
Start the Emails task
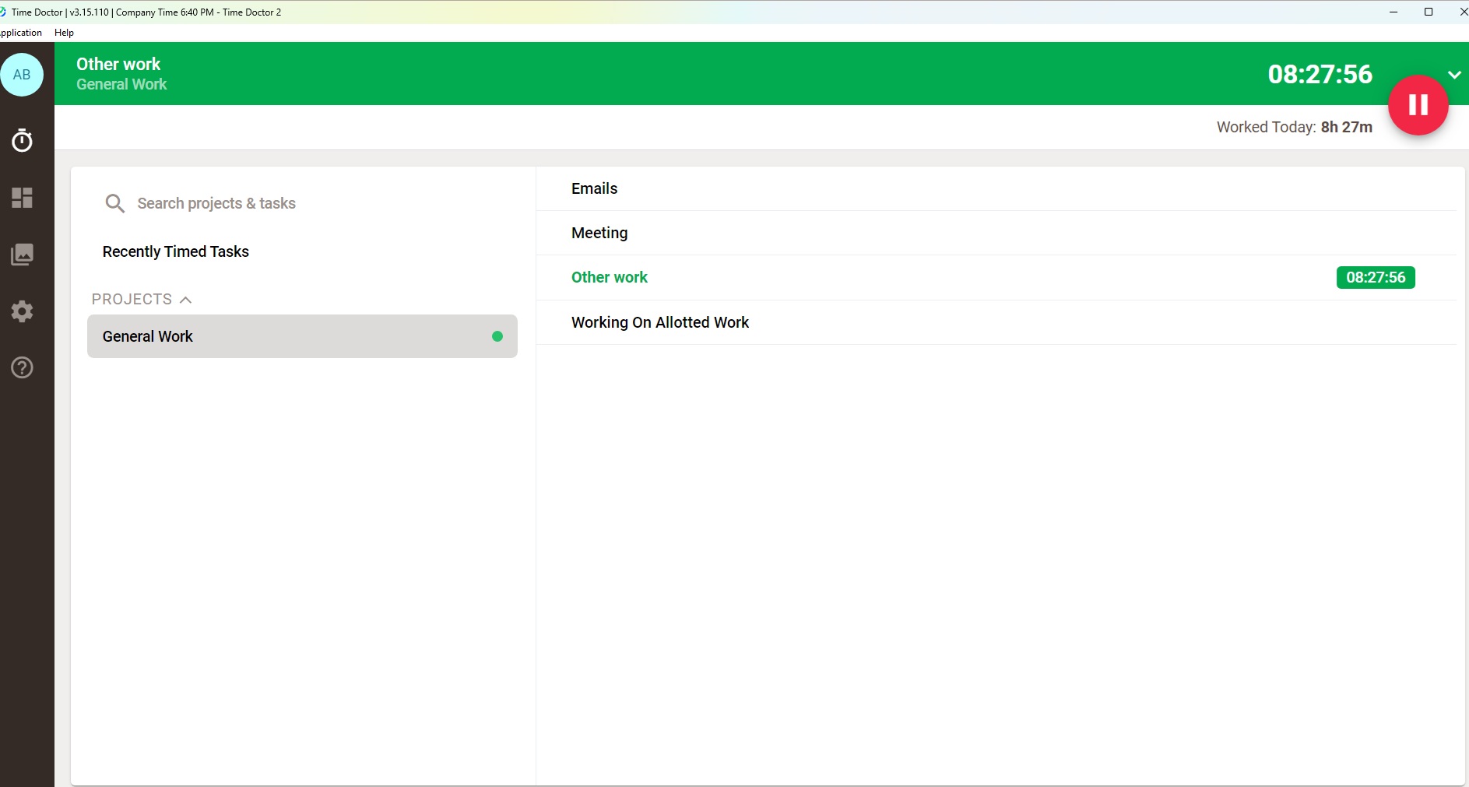tap(996, 188)
